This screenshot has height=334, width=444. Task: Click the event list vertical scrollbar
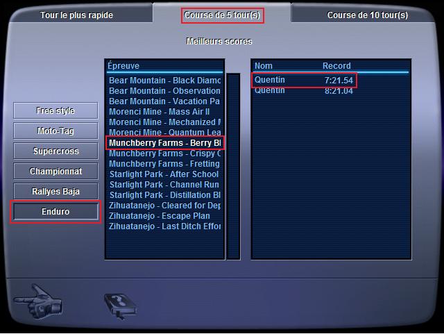[233, 166]
